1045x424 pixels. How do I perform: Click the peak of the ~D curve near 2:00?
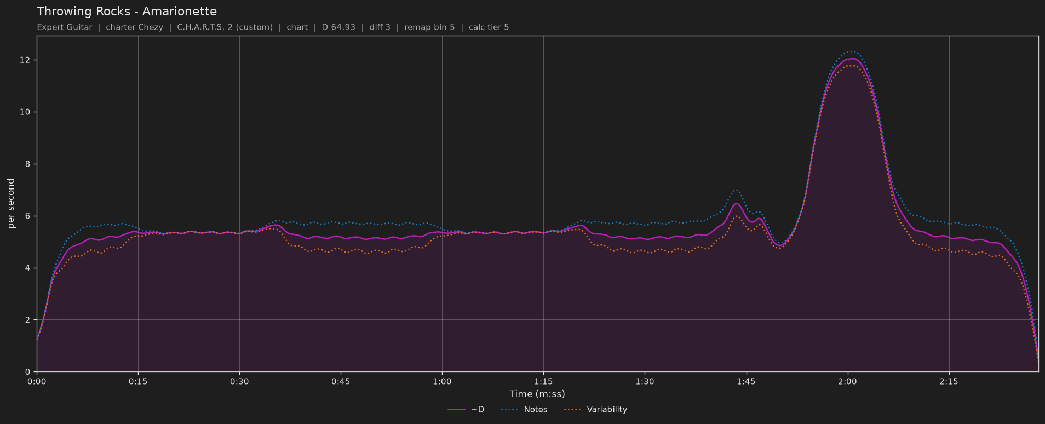click(852, 59)
